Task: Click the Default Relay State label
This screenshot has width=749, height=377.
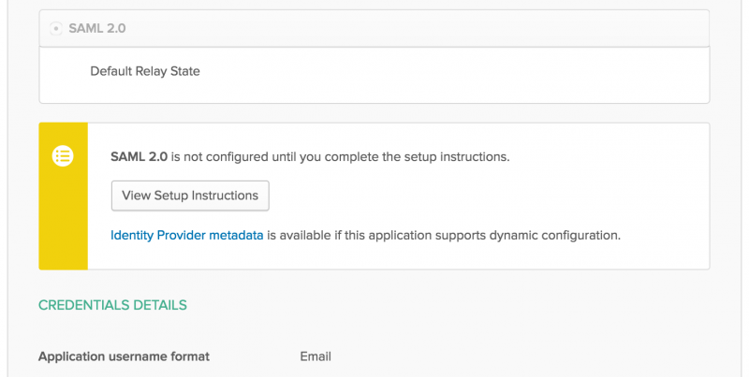Action: [145, 72]
